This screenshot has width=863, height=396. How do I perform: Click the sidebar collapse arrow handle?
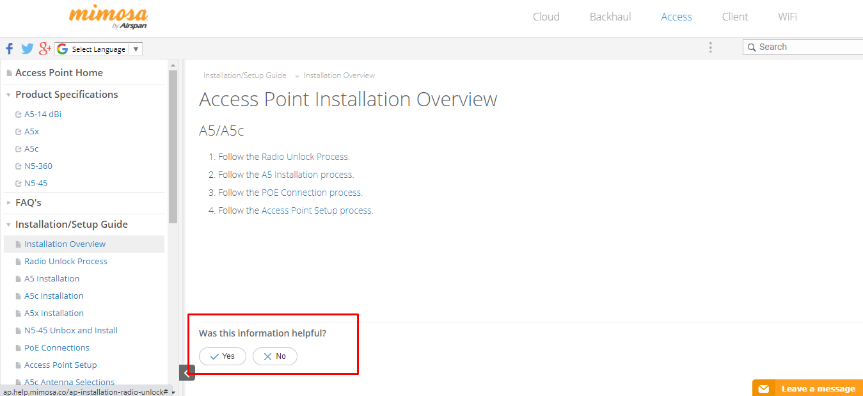coord(187,373)
